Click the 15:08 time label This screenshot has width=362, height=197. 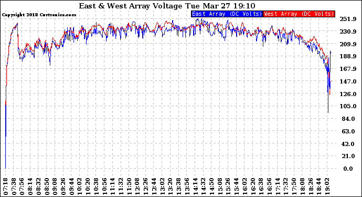pos(220,186)
